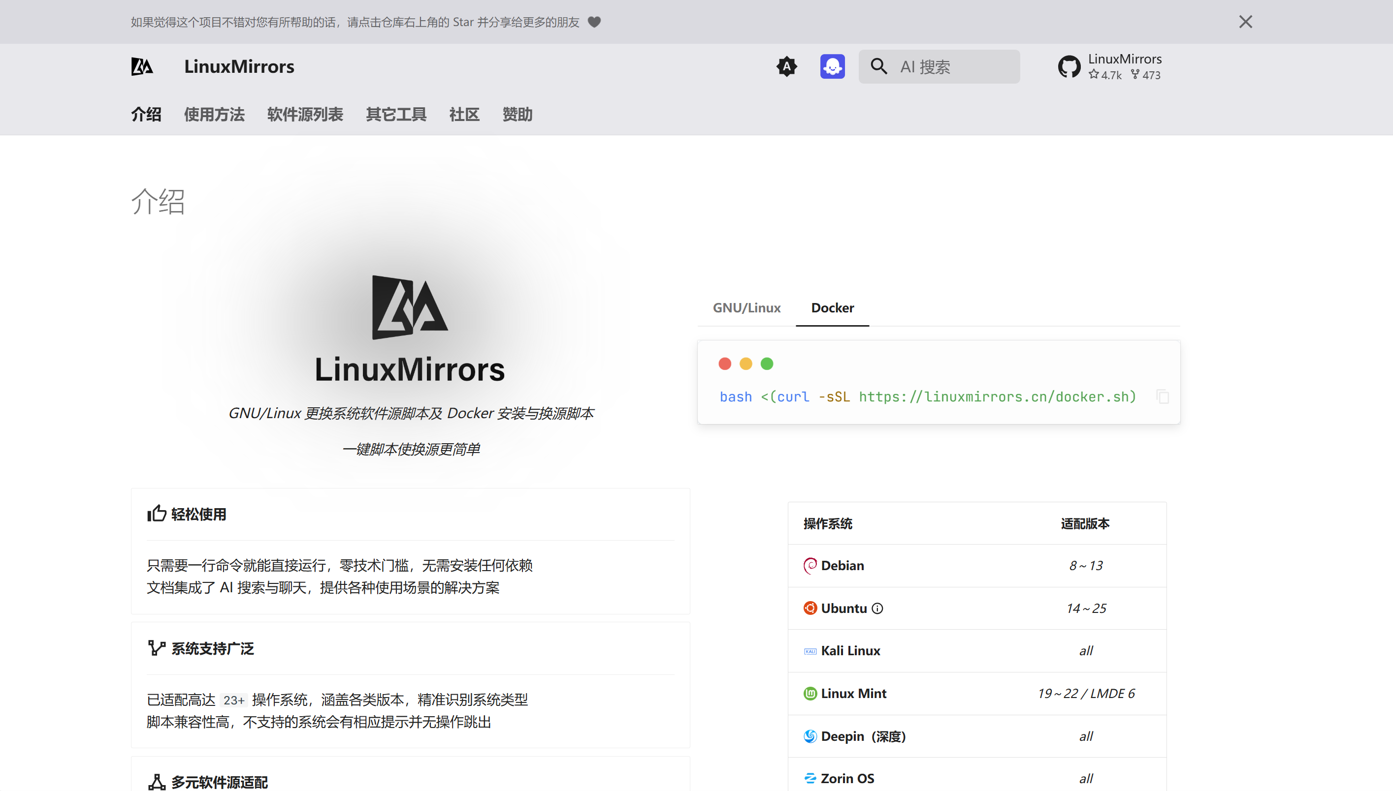Click the Deepin logo icon
The height and width of the screenshot is (791, 1393).
(810, 736)
